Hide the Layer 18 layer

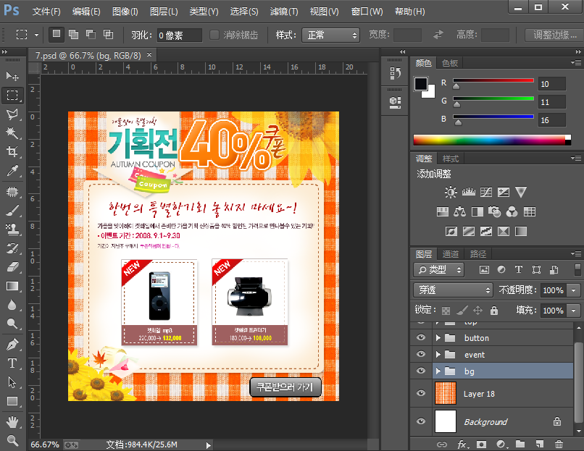(421, 394)
